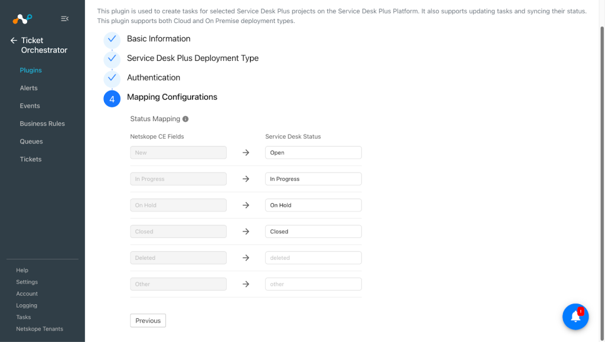Screen dimensions: 605x342
Task: Click the arrow icon in the Deleted row
Action: coord(246,258)
